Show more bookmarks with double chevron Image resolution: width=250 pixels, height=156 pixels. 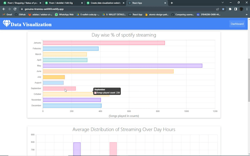click(246, 14)
